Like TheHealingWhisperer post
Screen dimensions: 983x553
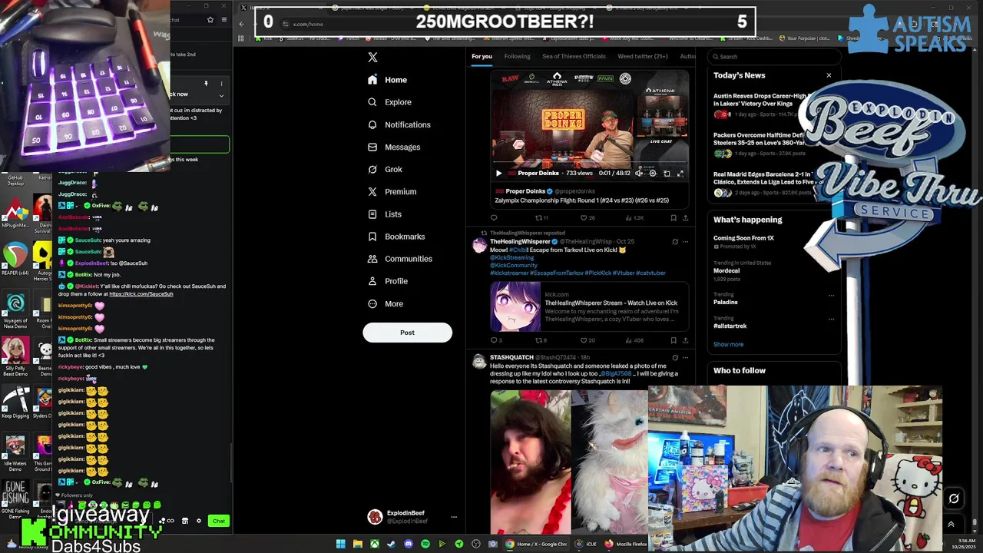tap(587, 340)
